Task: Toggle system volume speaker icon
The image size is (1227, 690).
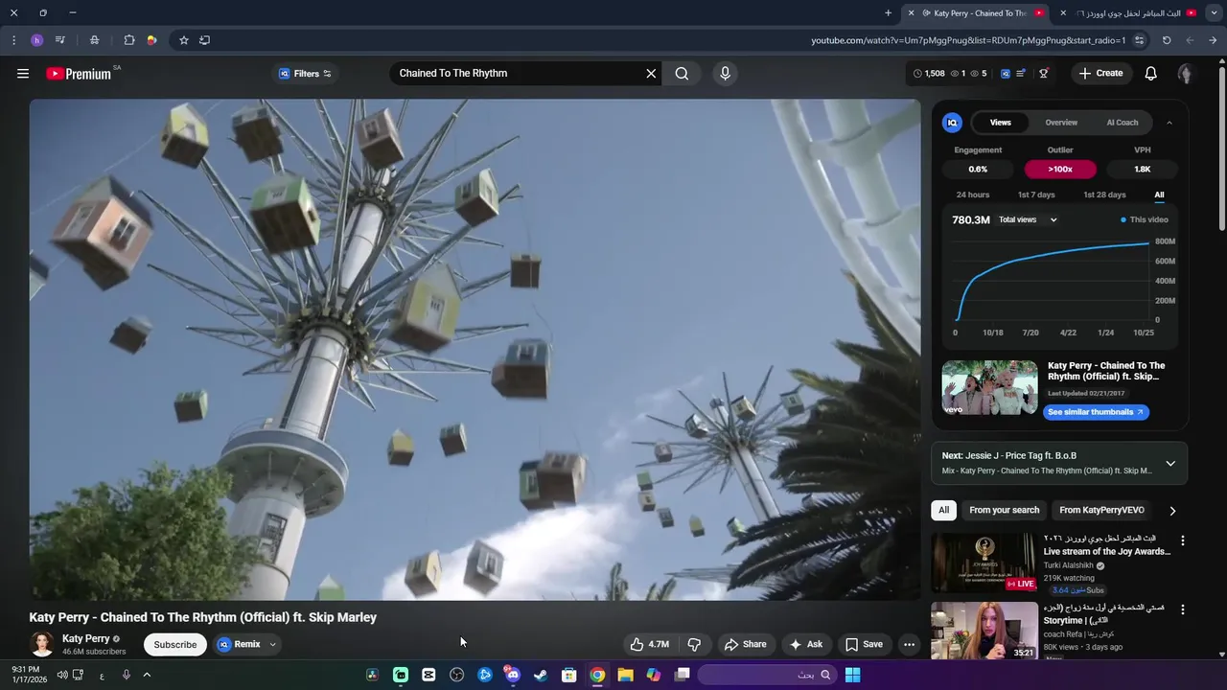Action: point(62,675)
